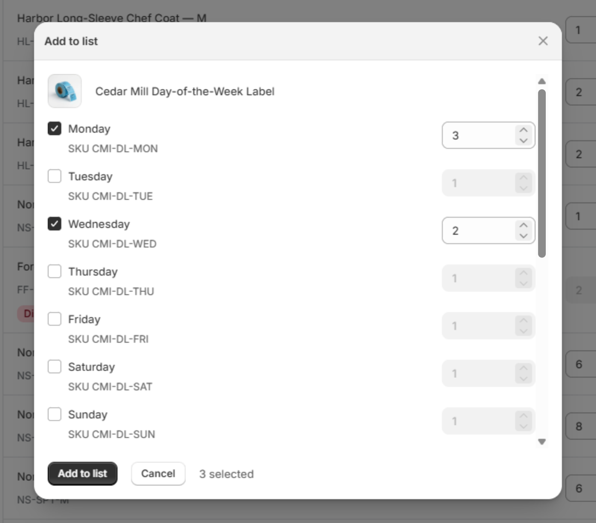Check the Thursday variant checkbox
The width and height of the screenshot is (596, 523).
(x=55, y=271)
